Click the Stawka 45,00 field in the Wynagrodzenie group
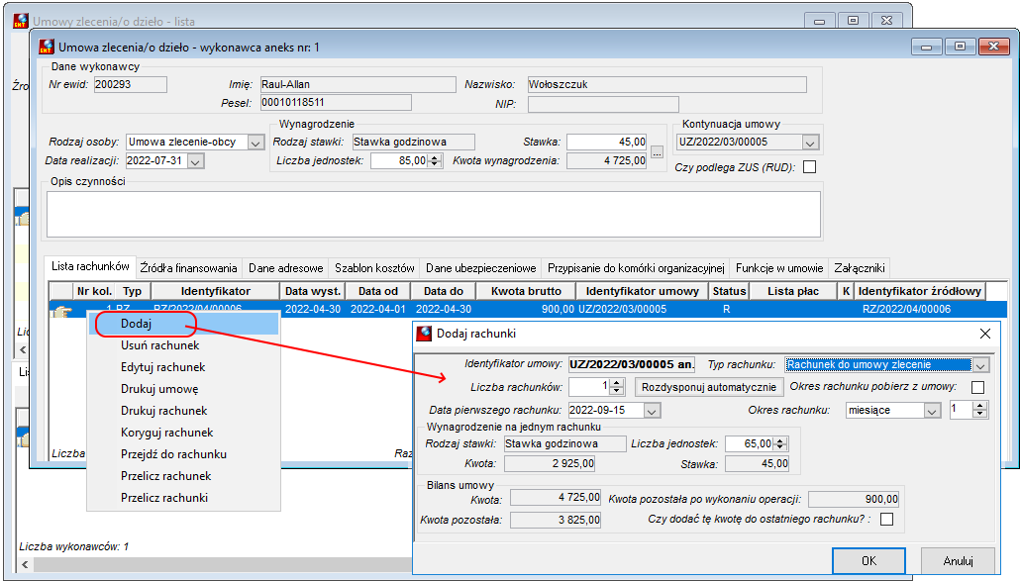The height and width of the screenshot is (581, 1020). (x=607, y=142)
